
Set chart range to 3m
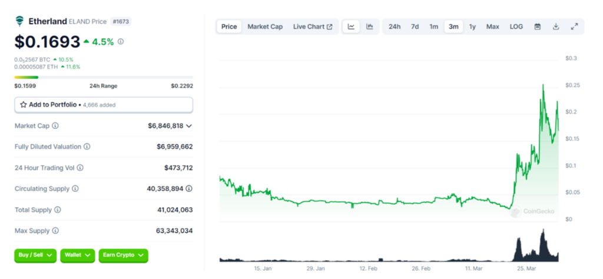(x=454, y=26)
